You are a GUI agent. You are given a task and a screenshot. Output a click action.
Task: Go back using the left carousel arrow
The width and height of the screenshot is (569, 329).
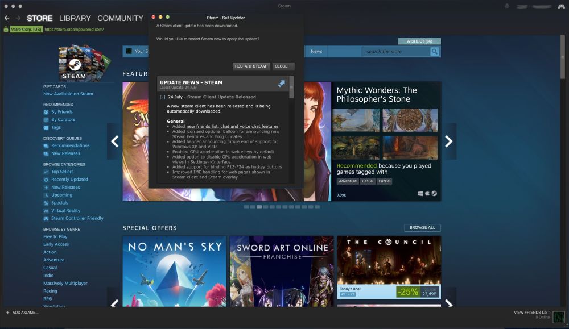tap(114, 142)
